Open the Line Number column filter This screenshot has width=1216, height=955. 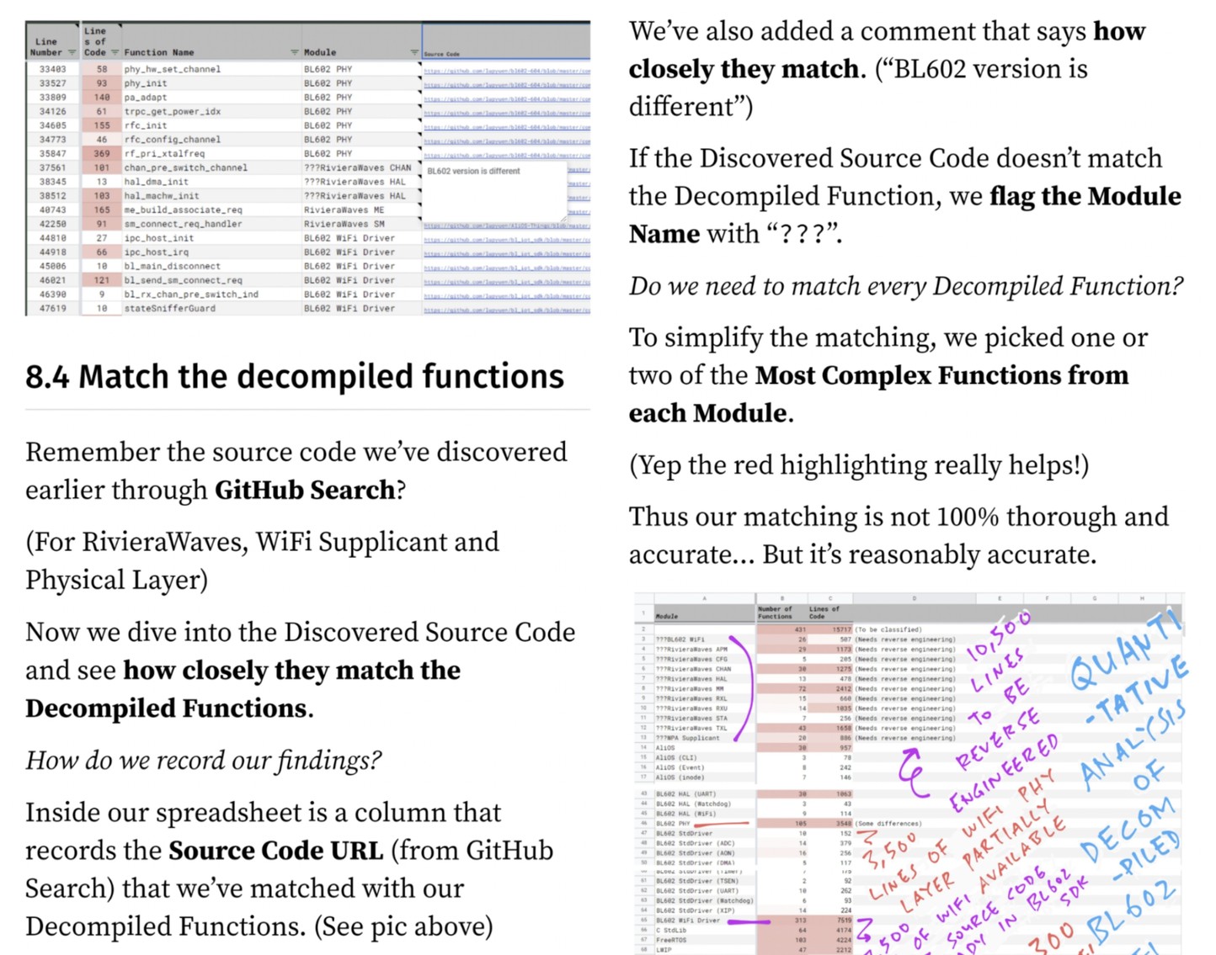click(x=72, y=52)
